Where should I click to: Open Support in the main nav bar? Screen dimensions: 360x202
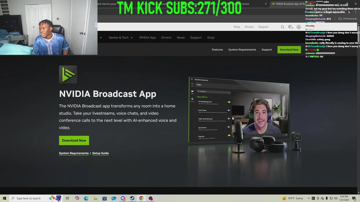(196, 38)
